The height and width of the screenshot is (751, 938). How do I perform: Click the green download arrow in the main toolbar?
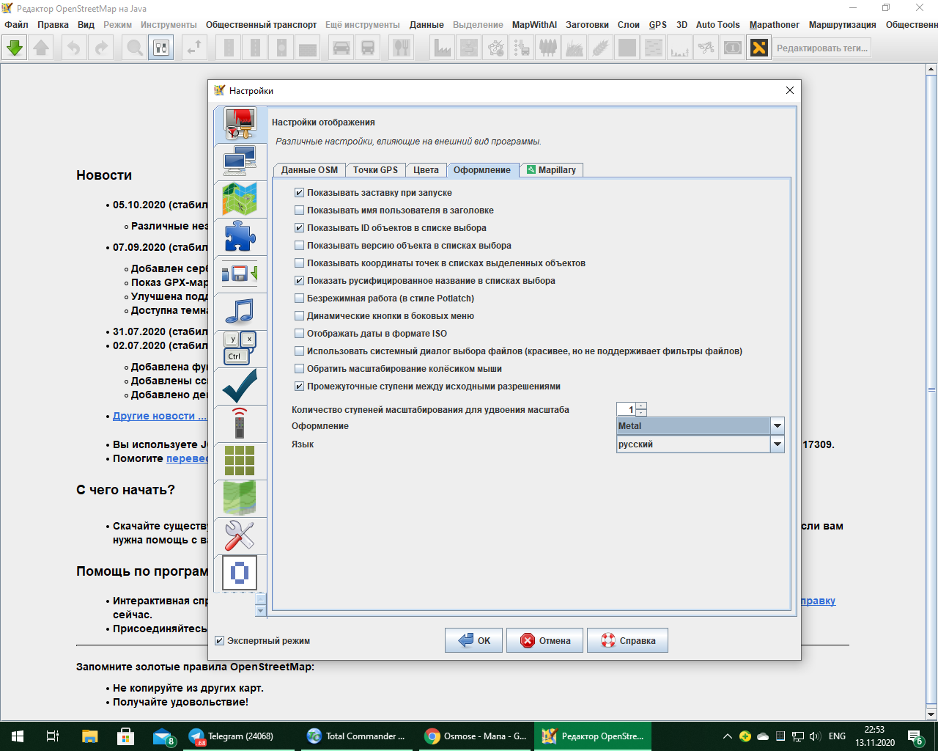15,48
